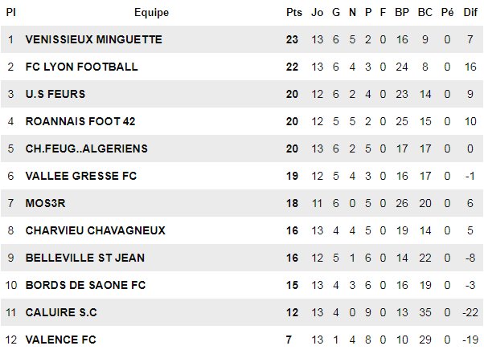The height and width of the screenshot is (358, 484).
Task: Select the Dif column header
Action: tap(471, 12)
